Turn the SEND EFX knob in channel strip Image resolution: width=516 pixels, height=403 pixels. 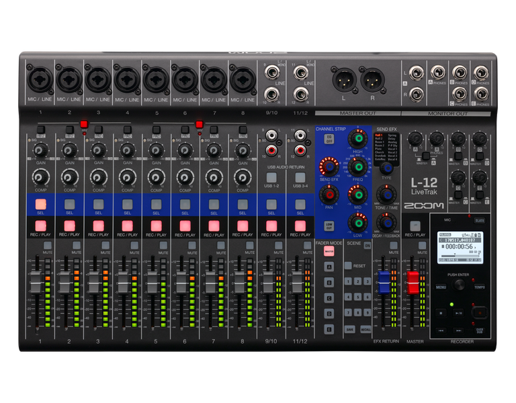(x=329, y=167)
